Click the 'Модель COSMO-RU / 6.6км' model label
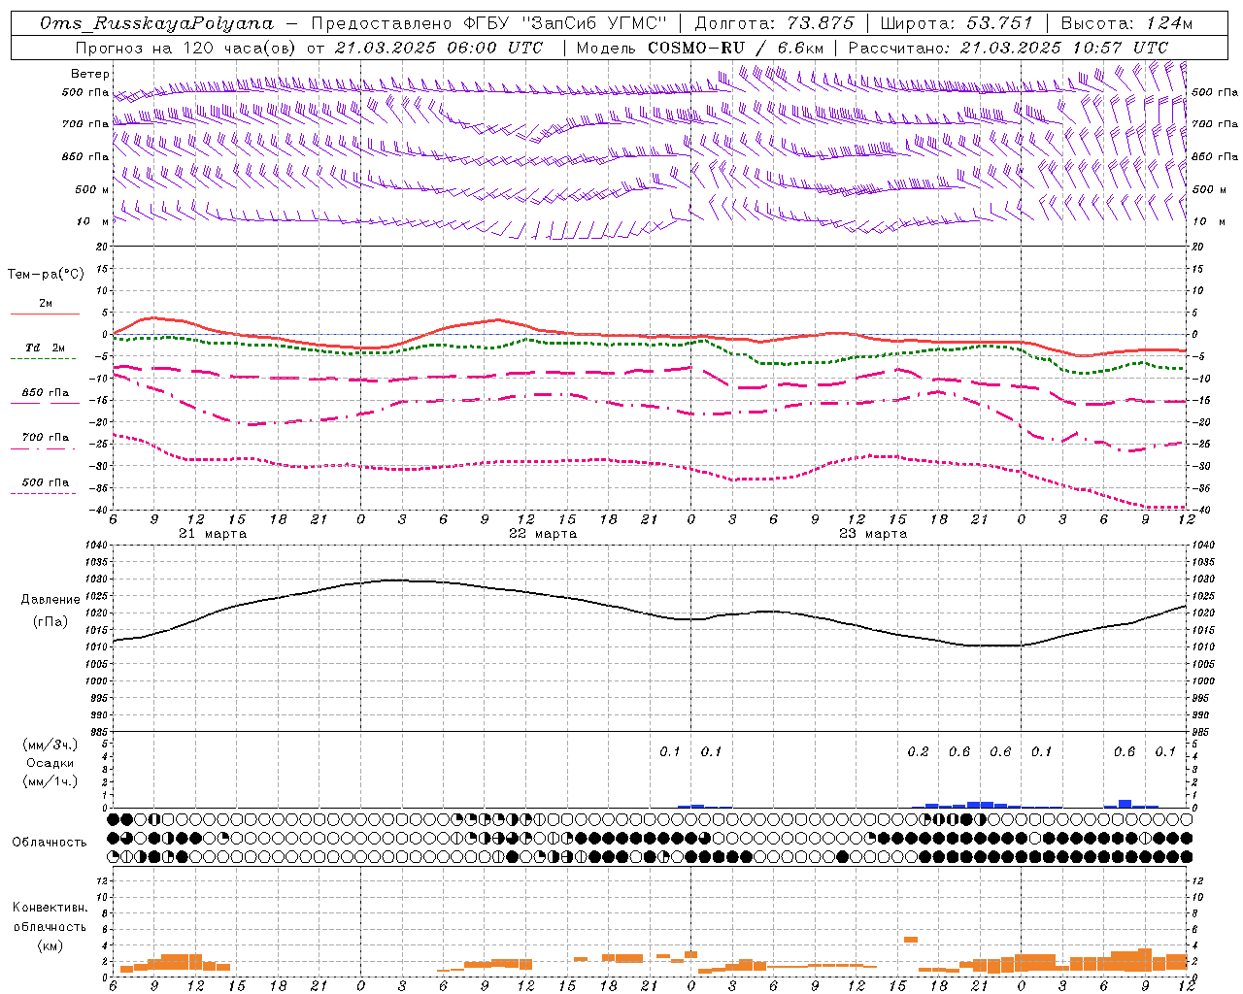Screen dimensions: 1243x994 point(700,48)
